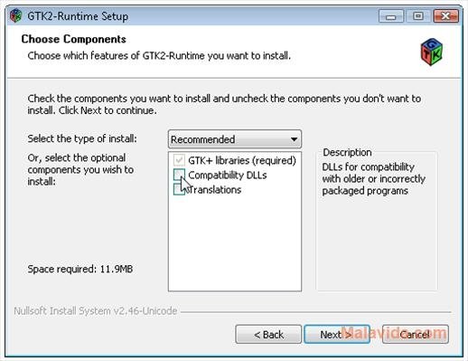The width and height of the screenshot is (468, 361).
Task: Toggle the Compatibility DLLs checkbox
Action: (179, 175)
